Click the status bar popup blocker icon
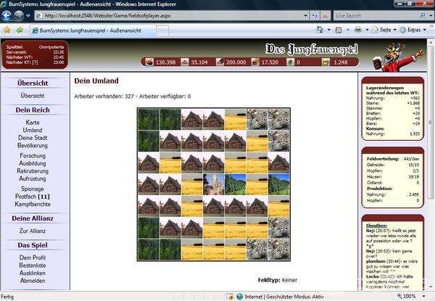The height and width of the screenshot is (301, 435). coord(230,297)
